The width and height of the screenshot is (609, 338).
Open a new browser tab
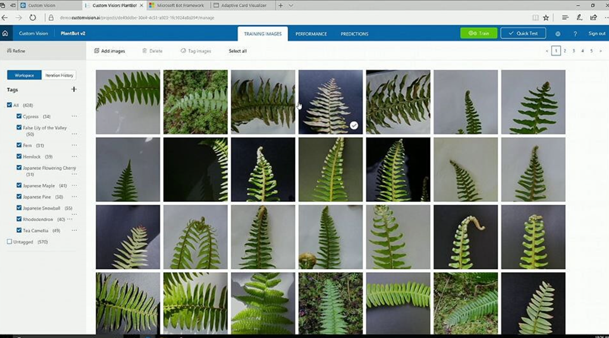click(281, 5)
